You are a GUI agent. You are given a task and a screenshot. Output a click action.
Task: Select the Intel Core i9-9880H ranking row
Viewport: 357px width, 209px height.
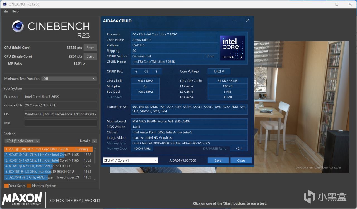click(48, 172)
